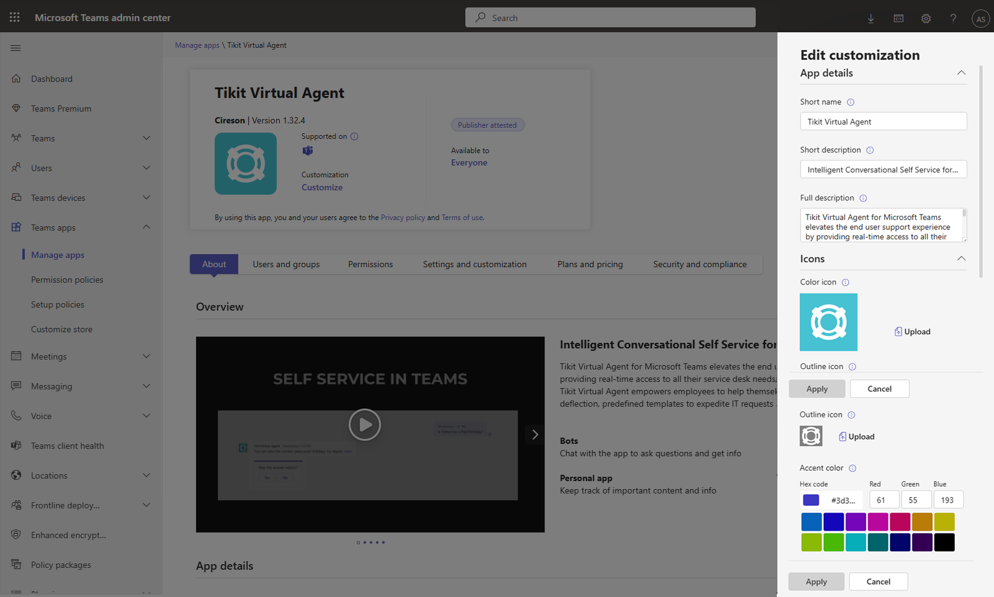Collapse the Icons section

pyautogui.click(x=961, y=259)
